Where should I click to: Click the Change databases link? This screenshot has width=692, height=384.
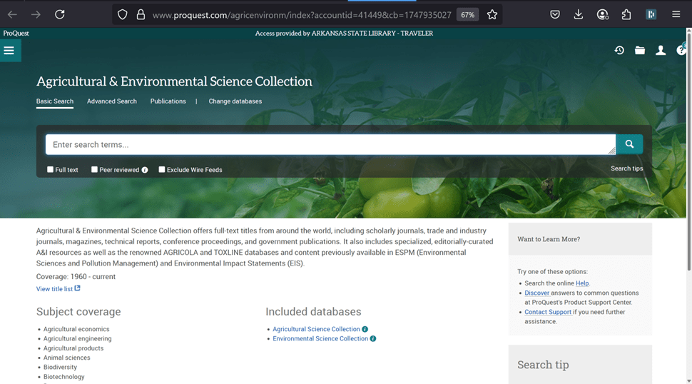pyautogui.click(x=235, y=101)
